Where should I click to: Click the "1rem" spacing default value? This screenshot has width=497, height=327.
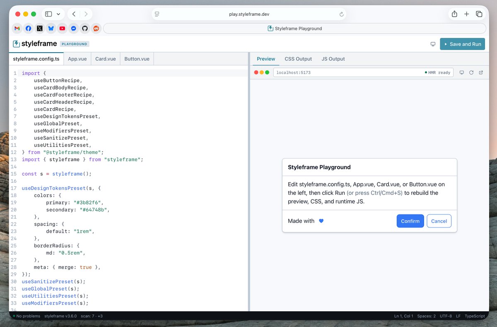[83, 231]
